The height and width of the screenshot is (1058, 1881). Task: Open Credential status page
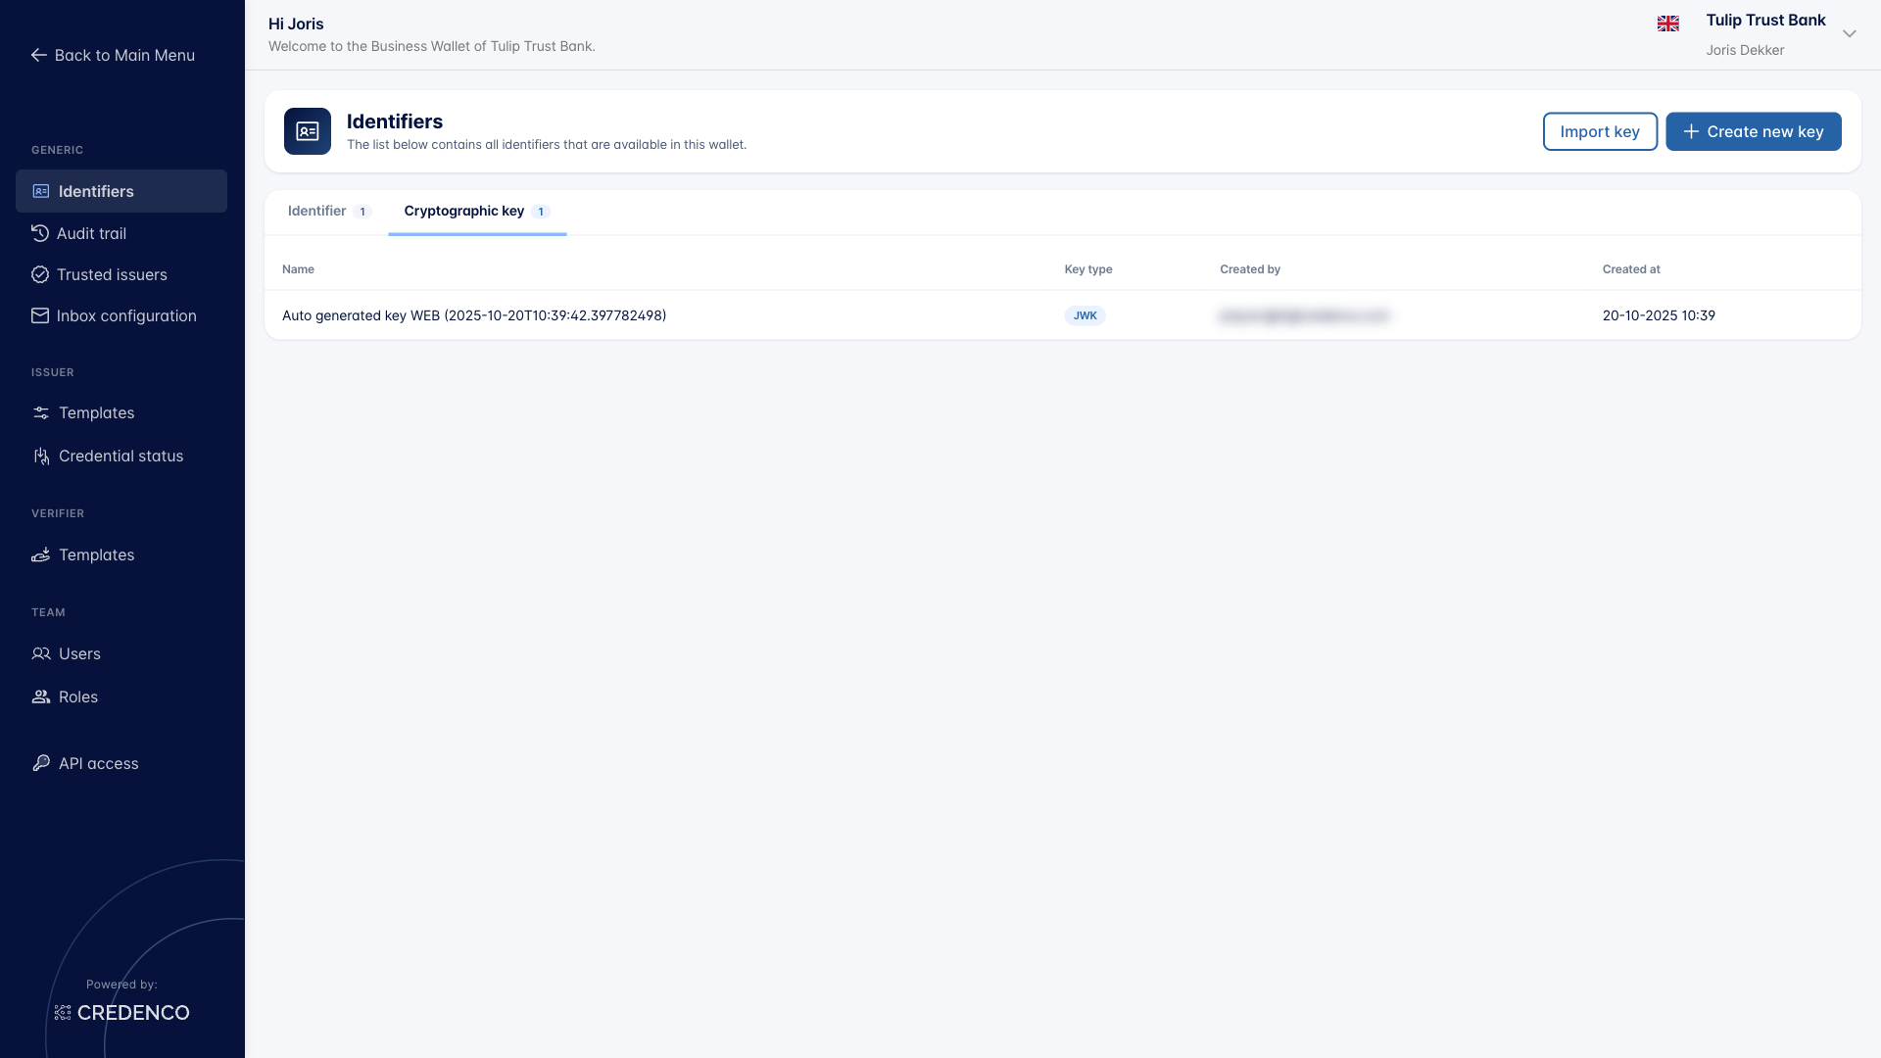coord(121,457)
